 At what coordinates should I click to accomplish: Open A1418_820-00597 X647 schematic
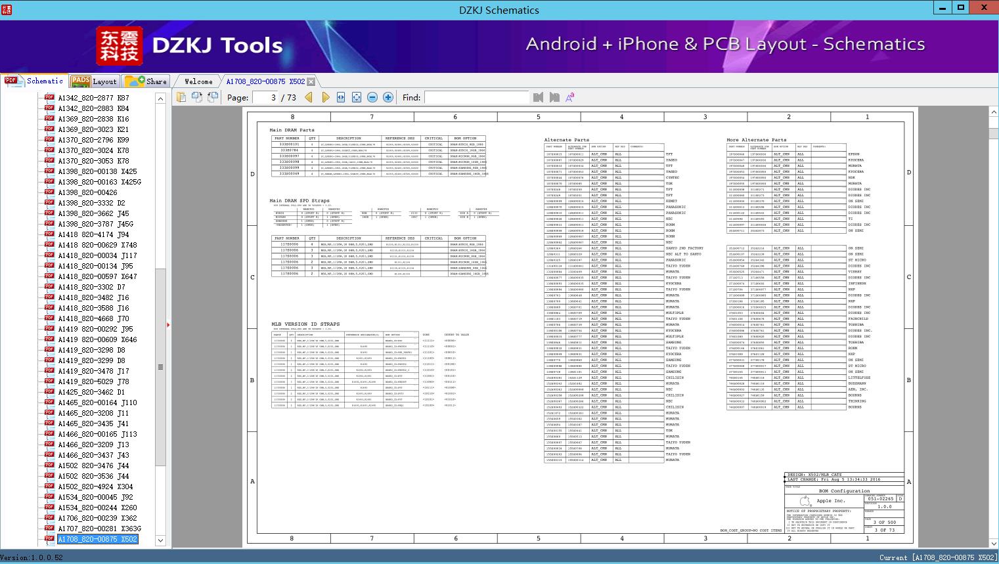tap(97, 276)
